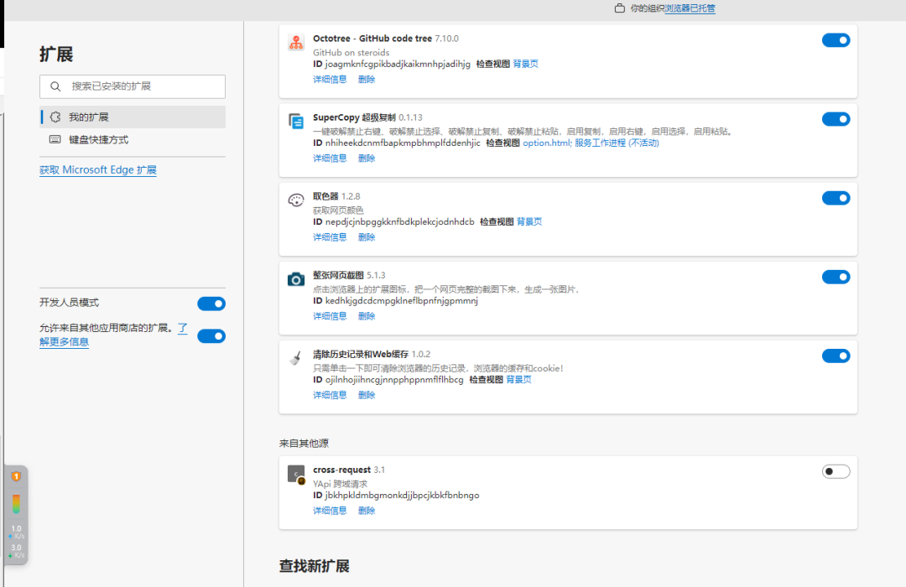The width and height of the screenshot is (906, 587).
Task: Click 3.0 K/s download speed in widget
Action: click(16, 551)
